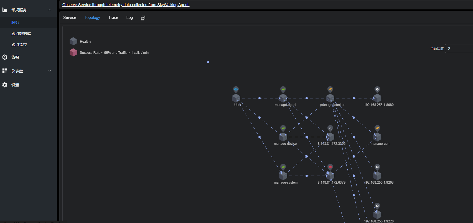Open 虚拟数据库 in the sidebar
The width and height of the screenshot is (473, 223).
click(x=28, y=34)
